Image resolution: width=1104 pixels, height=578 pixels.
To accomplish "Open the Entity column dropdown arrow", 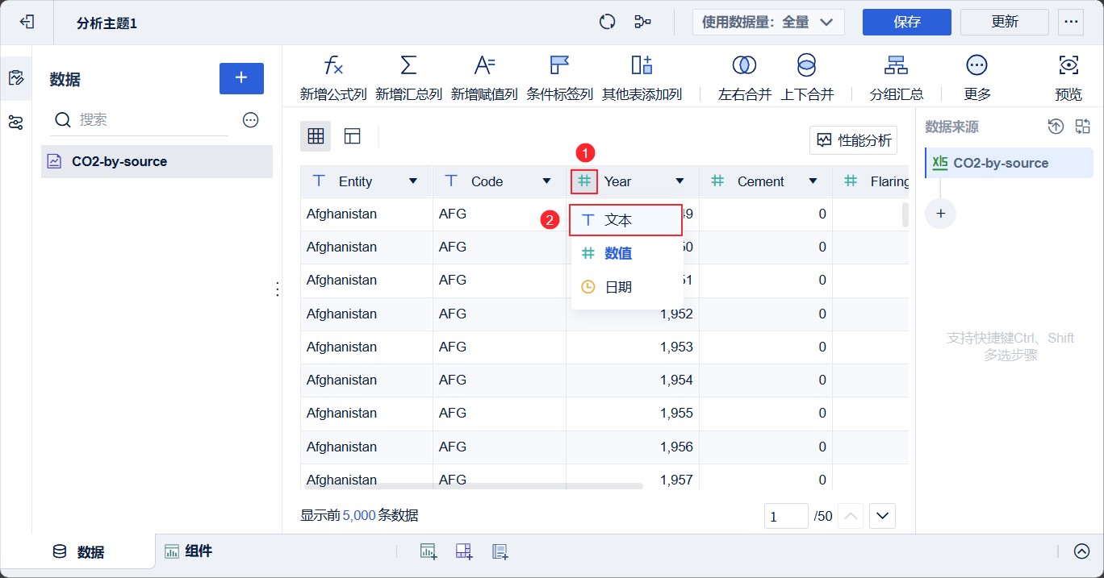I will (413, 181).
